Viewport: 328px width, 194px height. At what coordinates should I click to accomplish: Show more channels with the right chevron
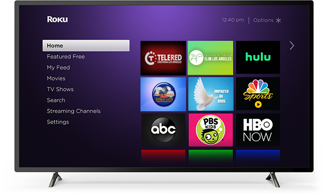click(292, 45)
